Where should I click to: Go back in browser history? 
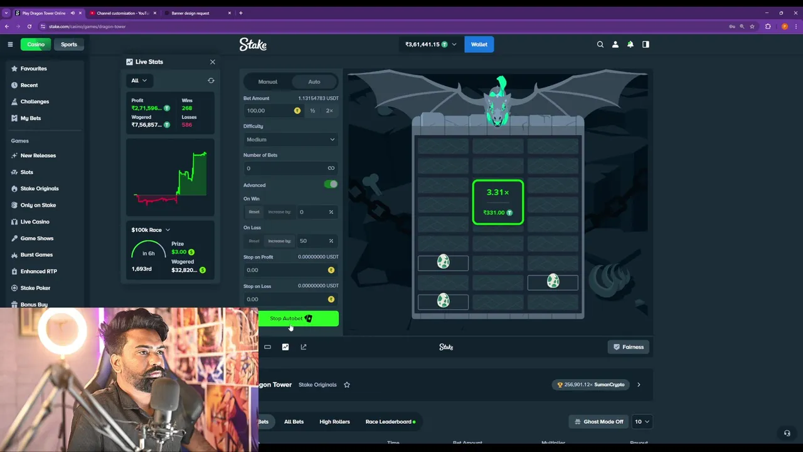[x=7, y=26]
